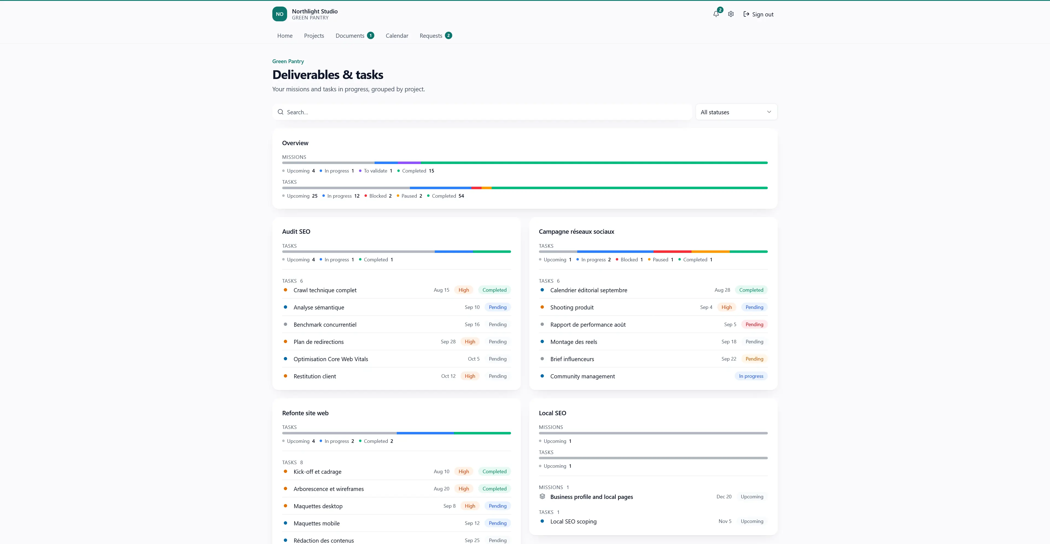This screenshot has height=544, width=1050.
Task: Open the Maquettes desktop task
Action: 396,506
